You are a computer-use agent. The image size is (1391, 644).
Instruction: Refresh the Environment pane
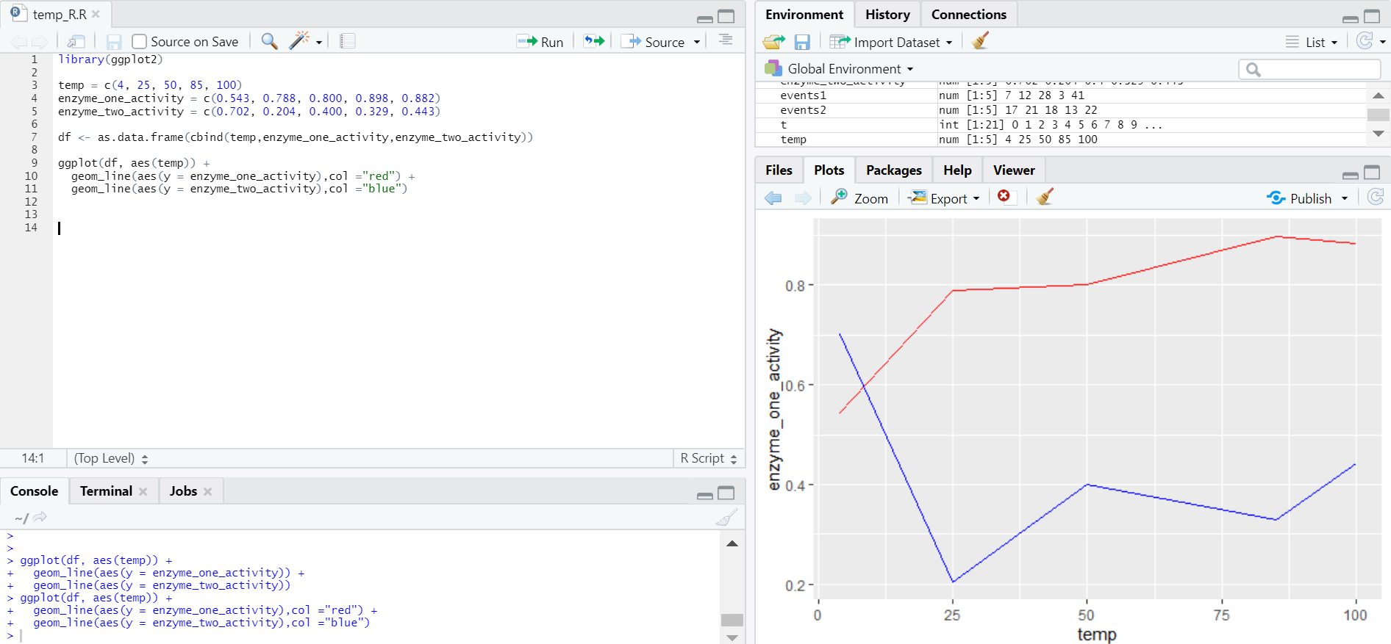(1365, 41)
